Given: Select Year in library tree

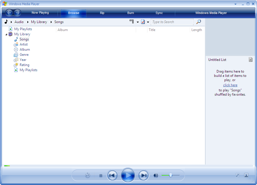Looking at the screenshot, I should pyautogui.click(x=23, y=60).
